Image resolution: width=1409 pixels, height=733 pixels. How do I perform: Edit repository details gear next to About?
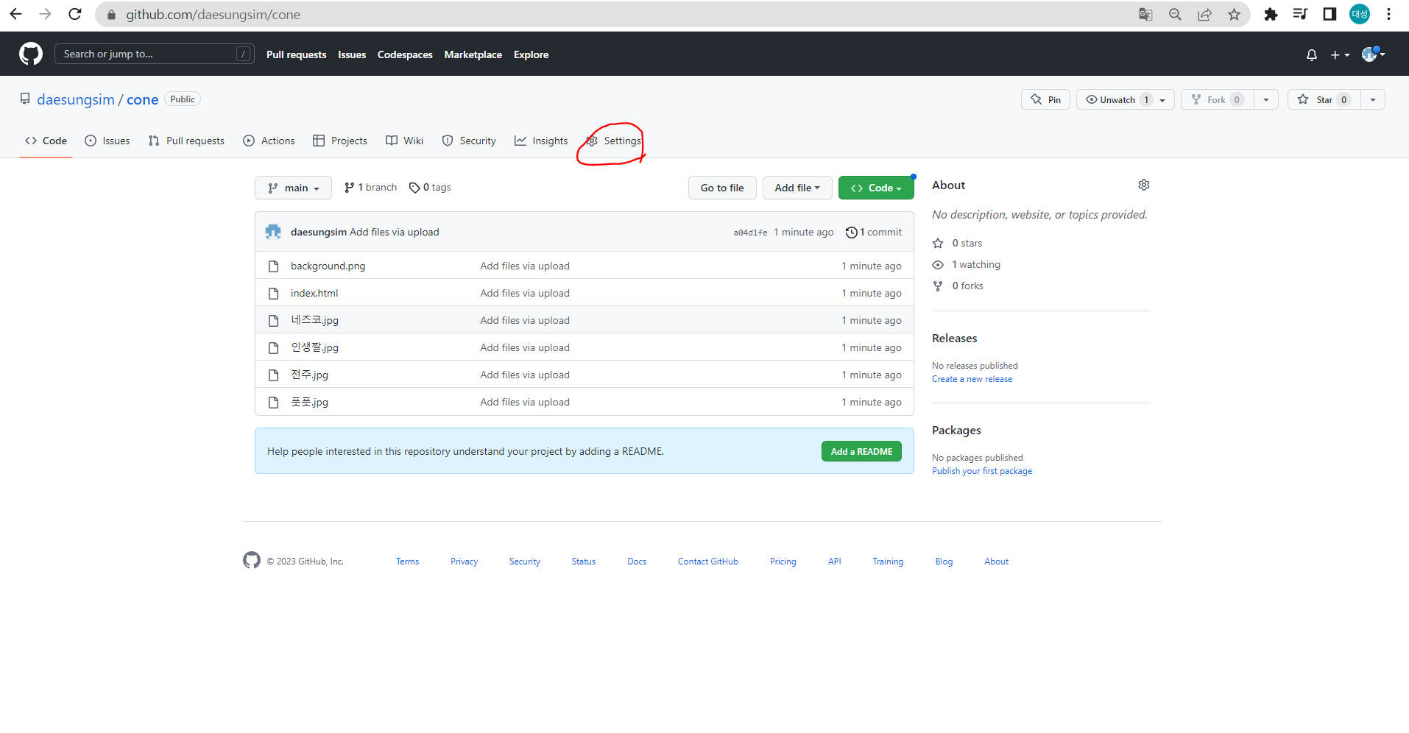(x=1143, y=185)
